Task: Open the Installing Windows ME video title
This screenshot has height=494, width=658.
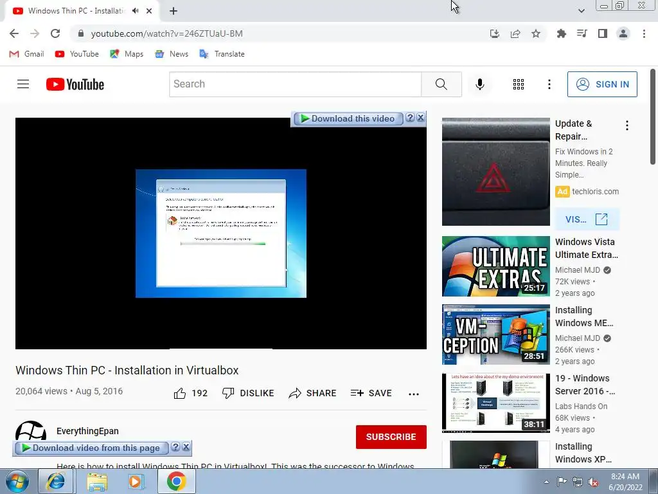Action: [584, 316]
